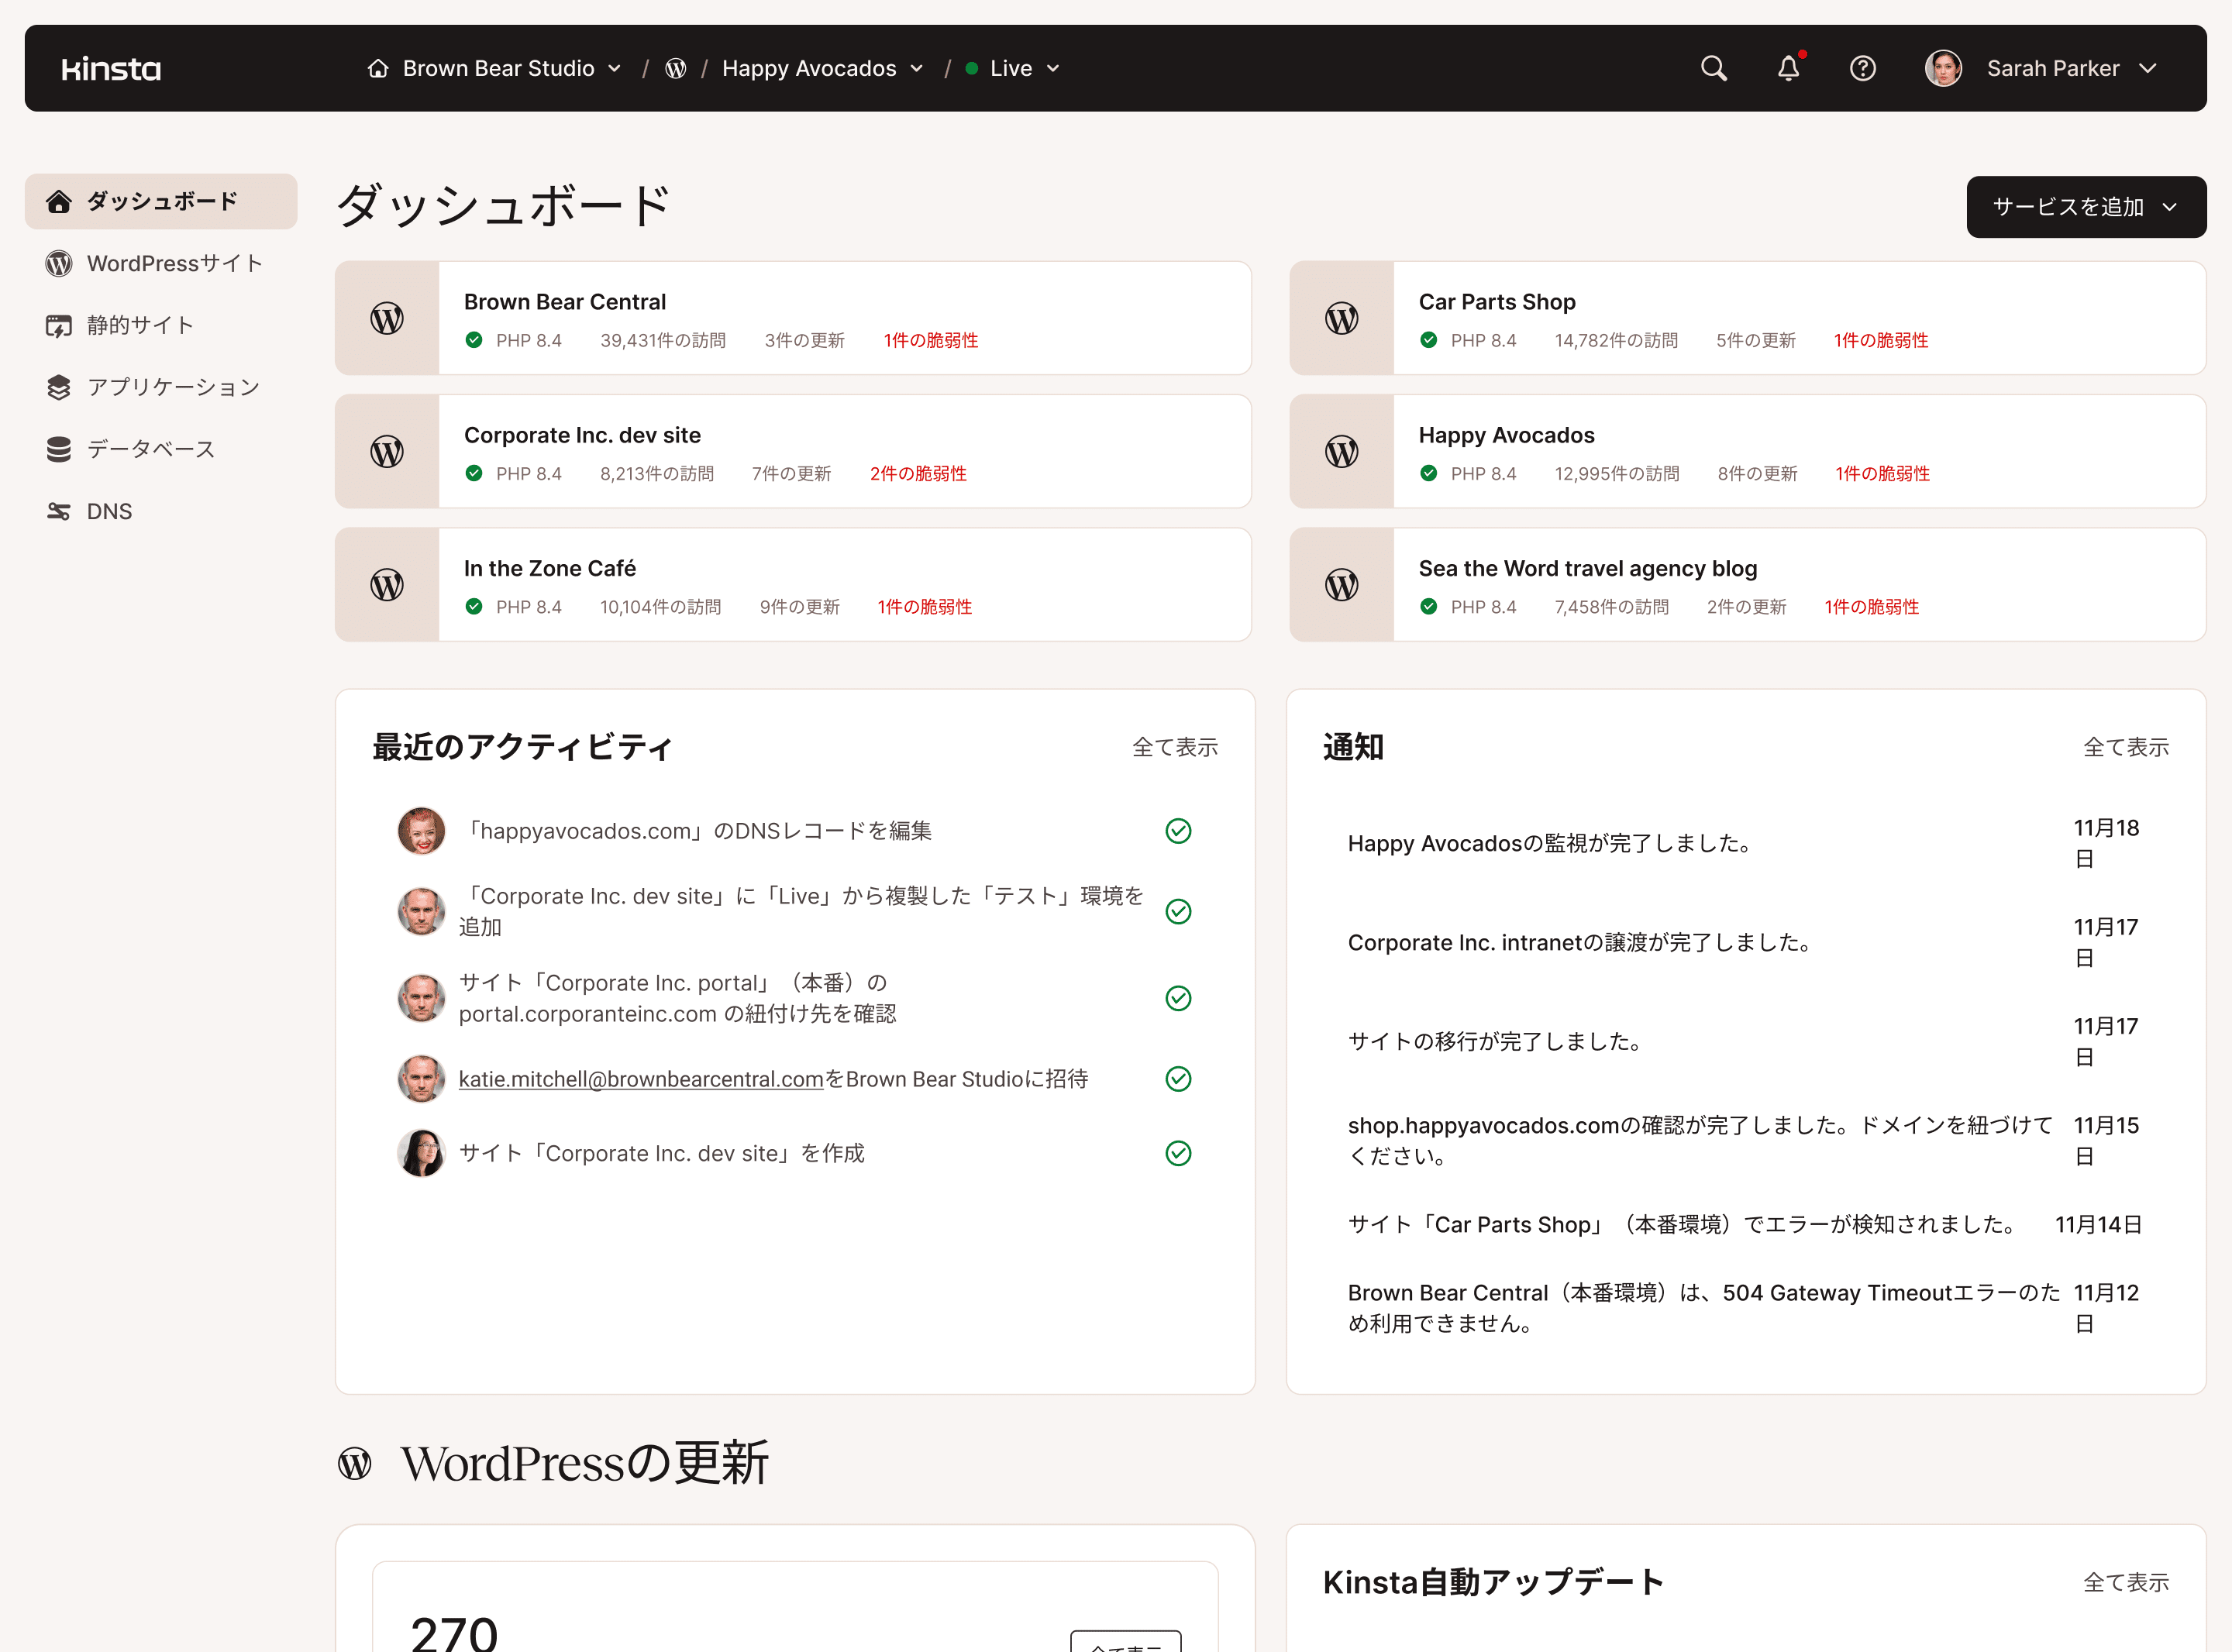Open the Sarah Parker account menu

click(x=2071, y=68)
